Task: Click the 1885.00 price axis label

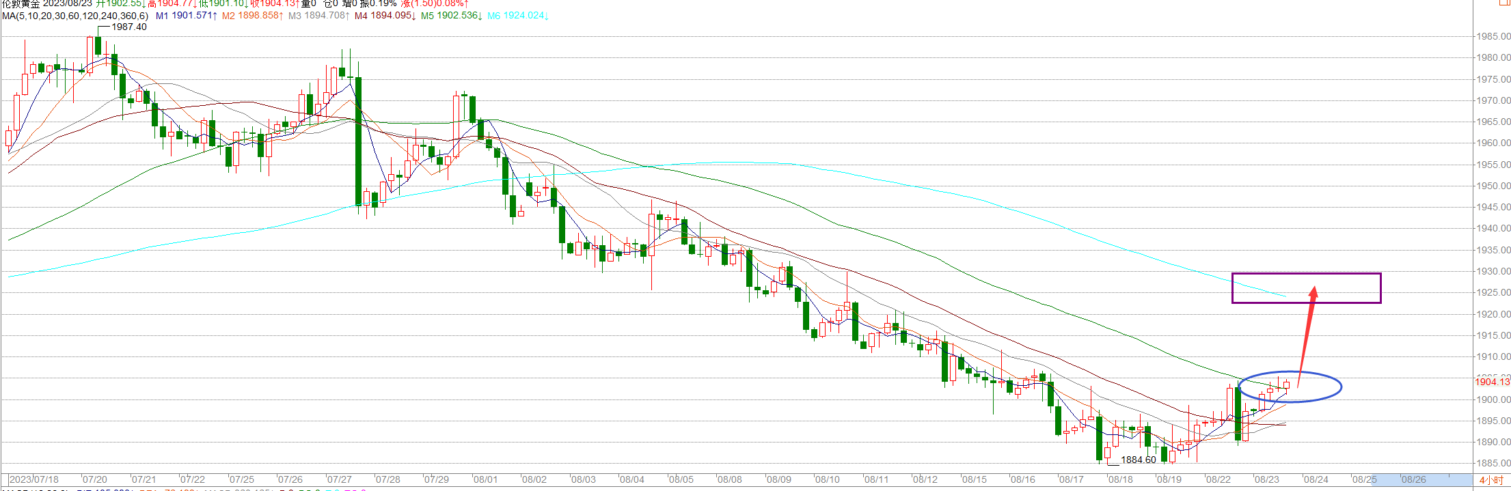Action: coord(1493,463)
